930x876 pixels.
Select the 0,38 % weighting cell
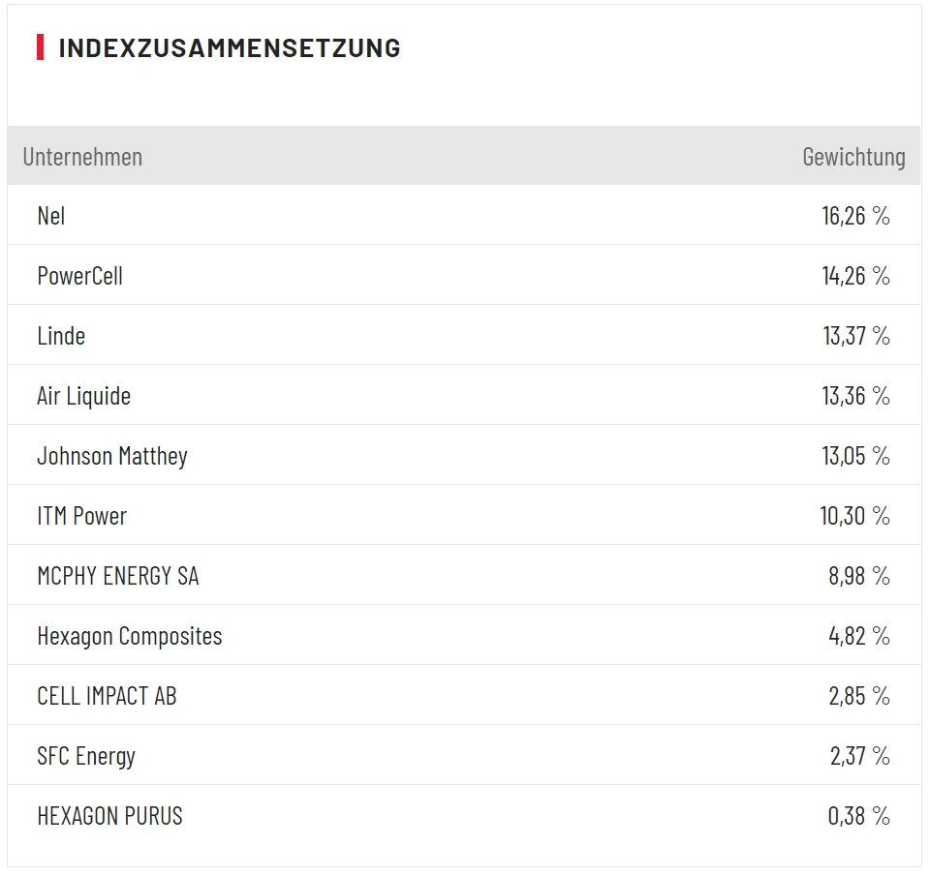click(858, 816)
